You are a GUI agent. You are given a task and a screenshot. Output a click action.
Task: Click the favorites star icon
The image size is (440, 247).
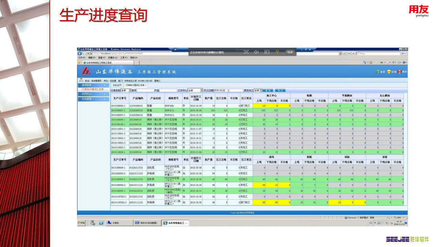click(79, 62)
